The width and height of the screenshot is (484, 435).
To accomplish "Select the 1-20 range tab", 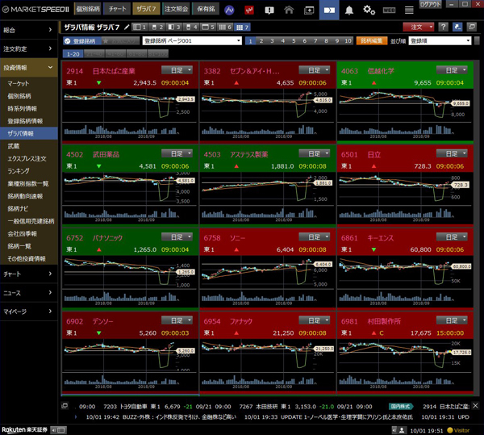I will click(x=73, y=54).
